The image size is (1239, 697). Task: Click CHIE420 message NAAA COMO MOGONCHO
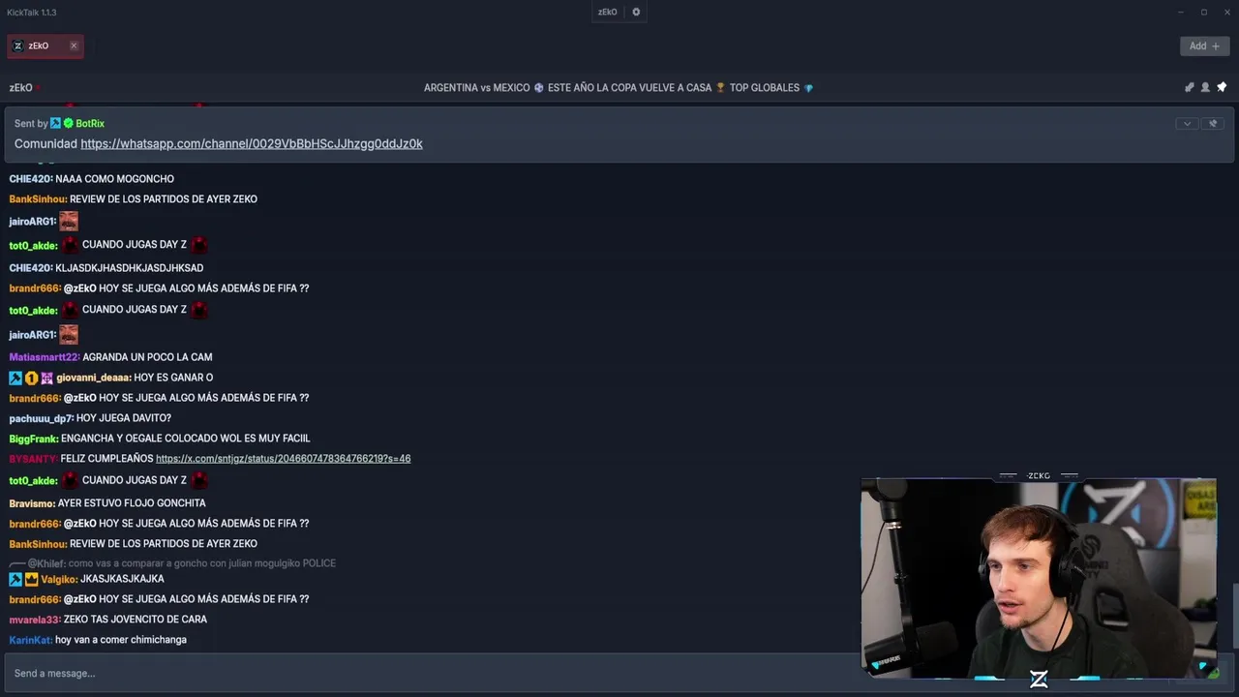(114, 179)
